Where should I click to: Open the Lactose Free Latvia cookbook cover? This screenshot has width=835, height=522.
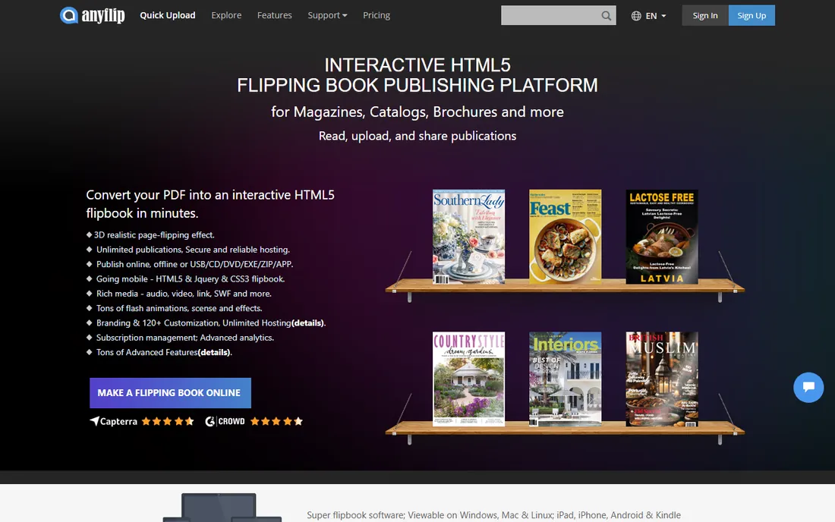(x=662, y=237)
